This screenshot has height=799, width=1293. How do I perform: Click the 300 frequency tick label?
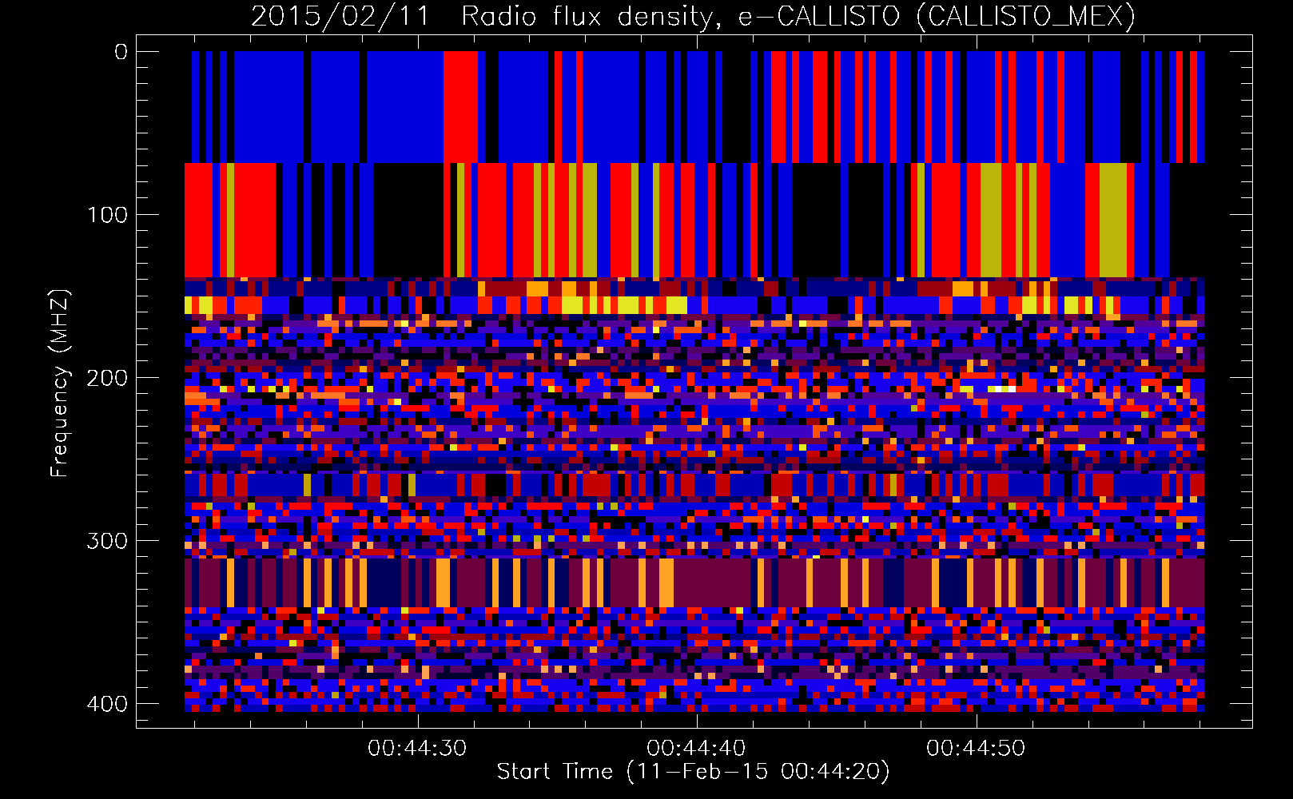coord(107,541)
